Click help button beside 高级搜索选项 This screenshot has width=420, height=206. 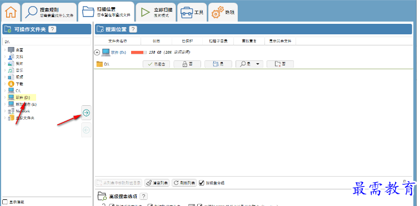pos(143,197)
